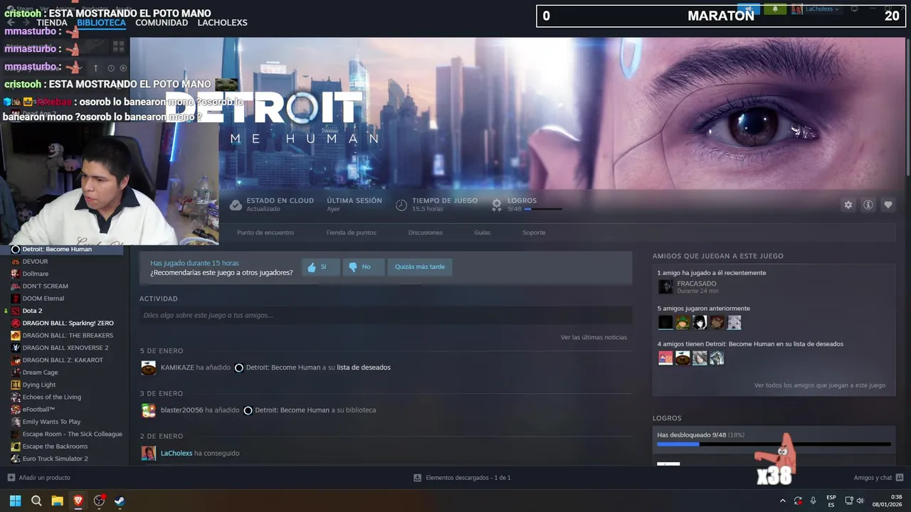Open Steam notifications bell
The image size is (911, 512).
(x=775, y=9)
